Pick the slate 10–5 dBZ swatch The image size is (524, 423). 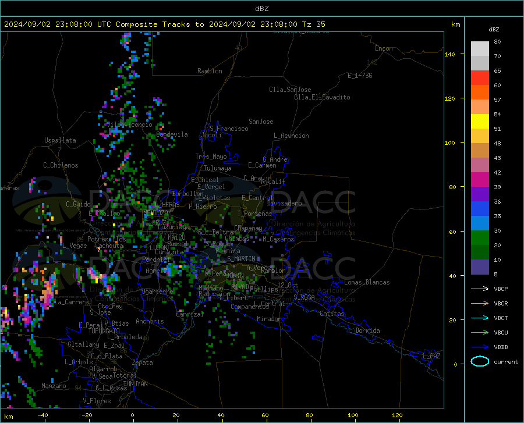pos(480,267)
